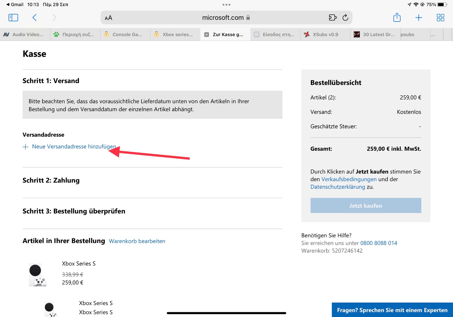
Task: Go back to the previous page
Action: pyautogui.click(x=34, y=18)
